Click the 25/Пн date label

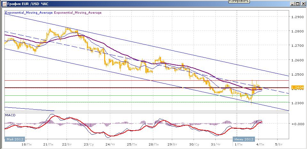(x=132, y=145)
